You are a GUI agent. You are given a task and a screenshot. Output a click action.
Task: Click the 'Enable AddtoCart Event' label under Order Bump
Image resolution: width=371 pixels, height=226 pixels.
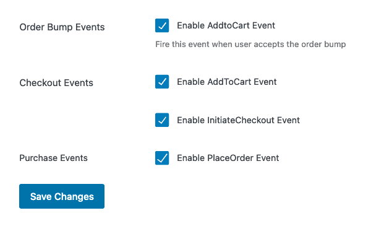(226, 25)
